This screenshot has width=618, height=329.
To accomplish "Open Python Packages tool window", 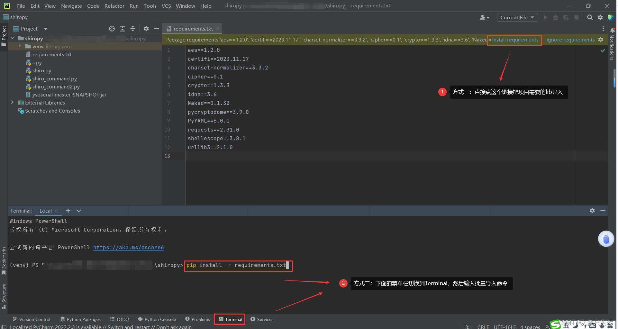I will 80,319.
